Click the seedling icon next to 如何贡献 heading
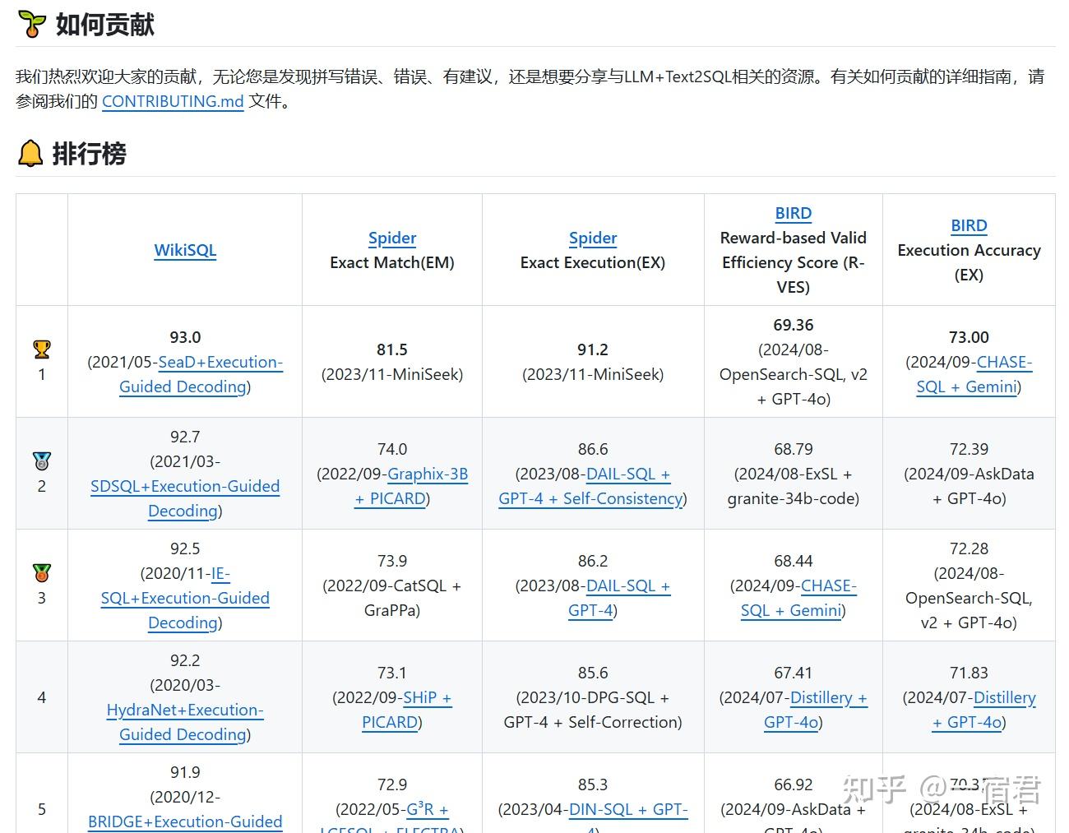Image resolution: width=1069 pixels, height=833 pixels. coord(30,24)
